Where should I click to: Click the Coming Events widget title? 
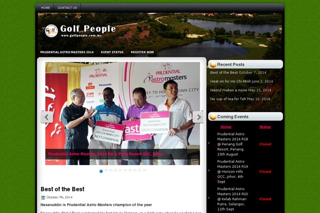pyautogui.click(x=233, y=117)
